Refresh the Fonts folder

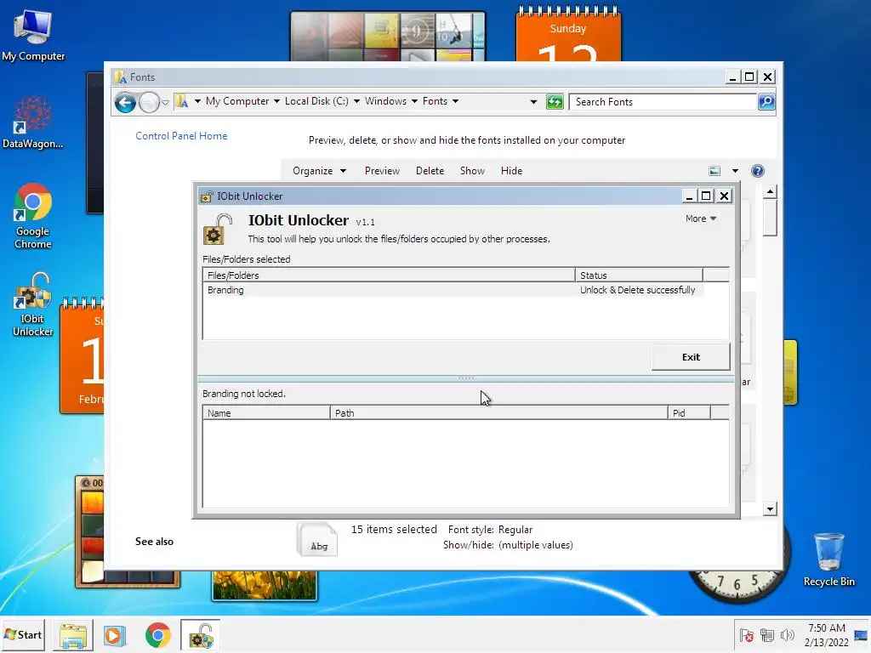click(555, 102)
